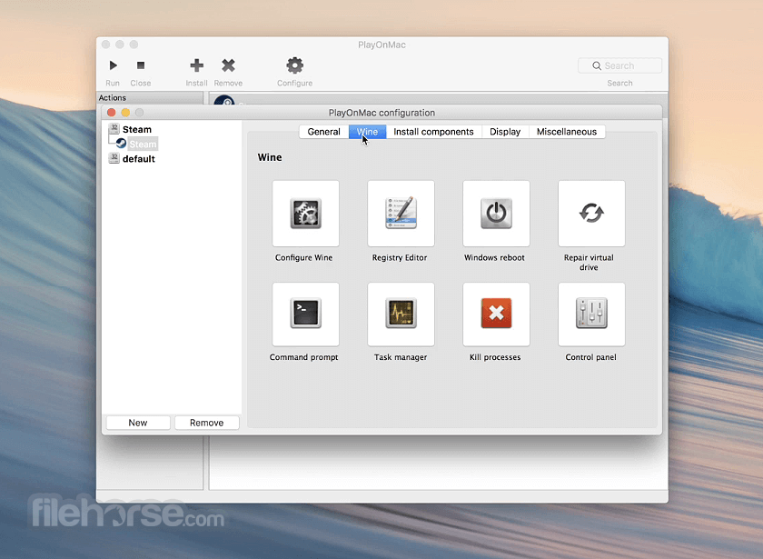Click the Remove X icon in main toolbar
Image resolution: width=763 pixels, height=559 pixels.
click(228, 65)
